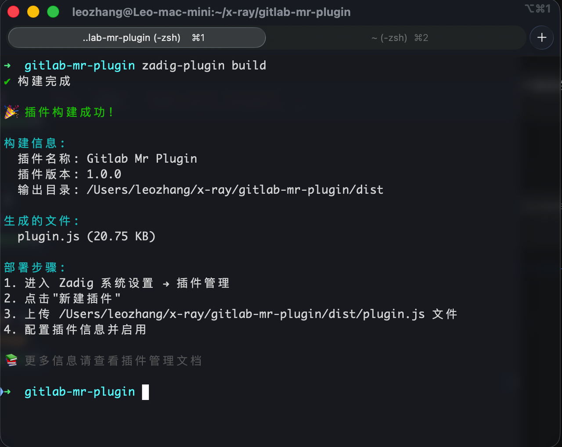The height and width of the screenshot is (447, 562).
Task: Click the green zoom window button
Action: (x=53, y=12)
